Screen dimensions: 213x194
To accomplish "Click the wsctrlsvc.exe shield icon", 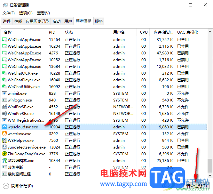I will [x=4, y=133].
